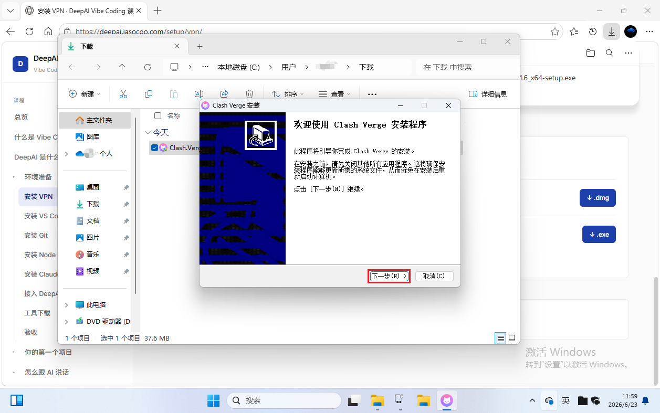Toggle select-all checkbox beside 名称 column
This screenshot has height=413, width=660.
(158, 115)
